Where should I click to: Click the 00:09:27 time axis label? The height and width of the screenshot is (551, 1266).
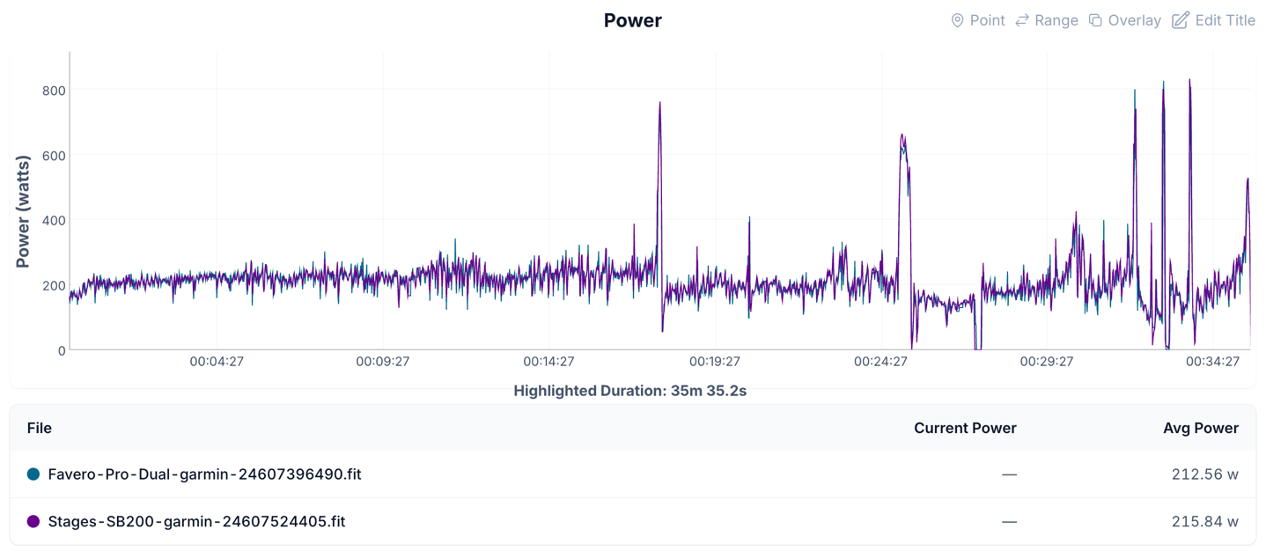pos(383,362)
